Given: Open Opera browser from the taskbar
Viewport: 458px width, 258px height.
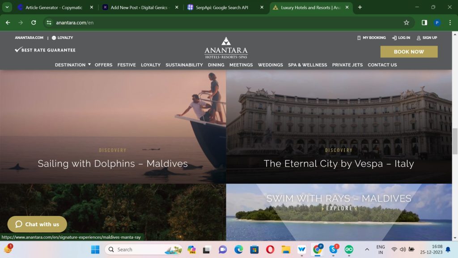Looking at the screenshot, I should point(270,249).
